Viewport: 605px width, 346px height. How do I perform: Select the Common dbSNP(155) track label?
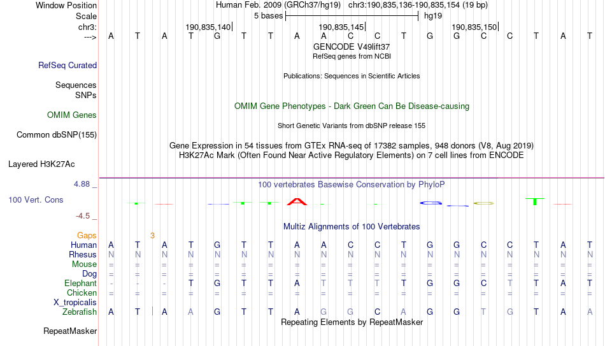[57, 135]
